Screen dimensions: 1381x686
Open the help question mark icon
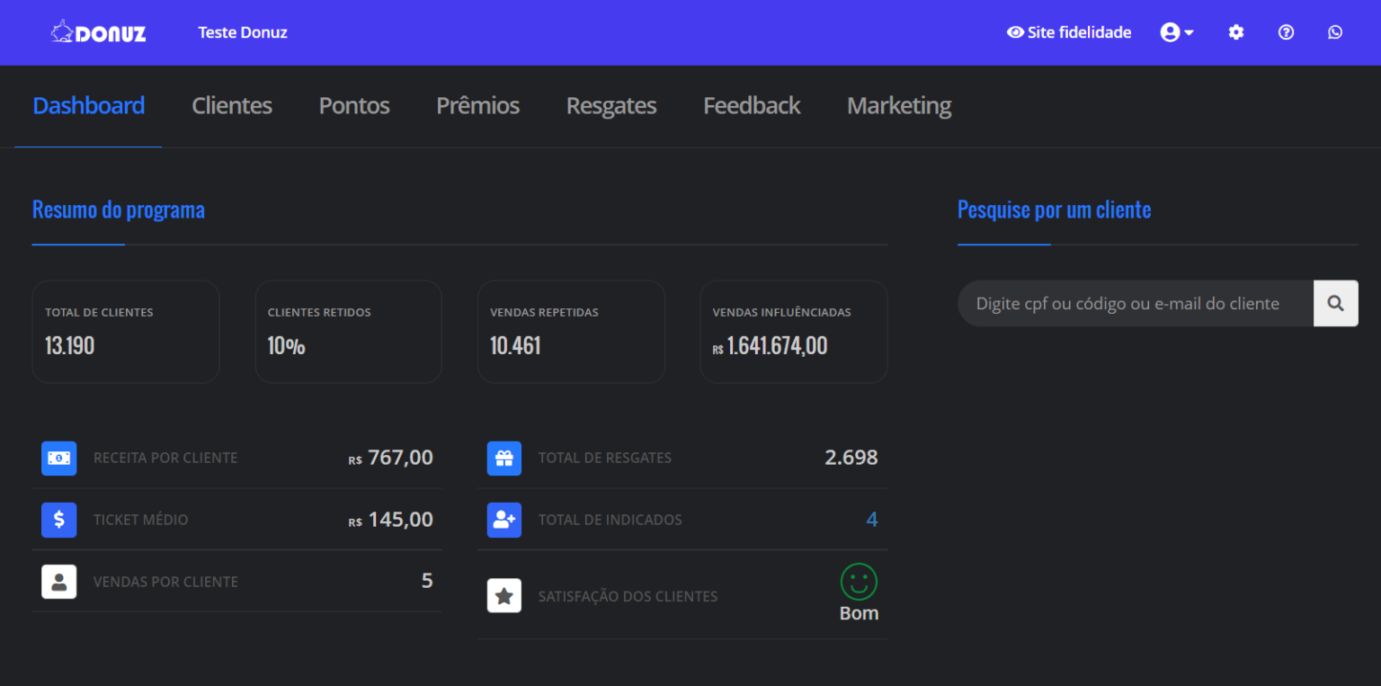(x=1286, y=31)
